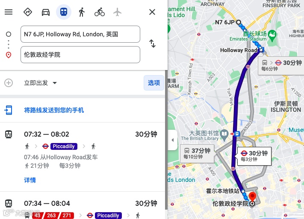The height and width of the screenshot is (219, 304).
Task: Open the 选项 route options button
Action: coord(154,83)
